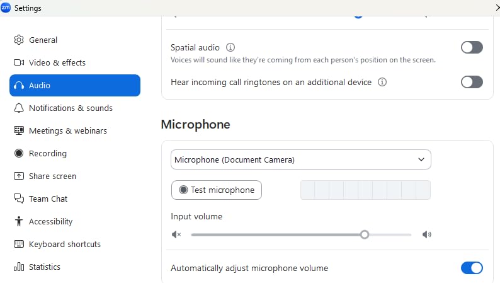Screen dimensions: 500x283
Task: Click the Input volume slider handle
Action: click(365, 234)
